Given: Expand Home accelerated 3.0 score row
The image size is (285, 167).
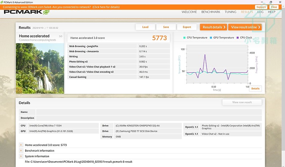Looking at the screenshot, I should pyautogui.click(x=21, y=145).
